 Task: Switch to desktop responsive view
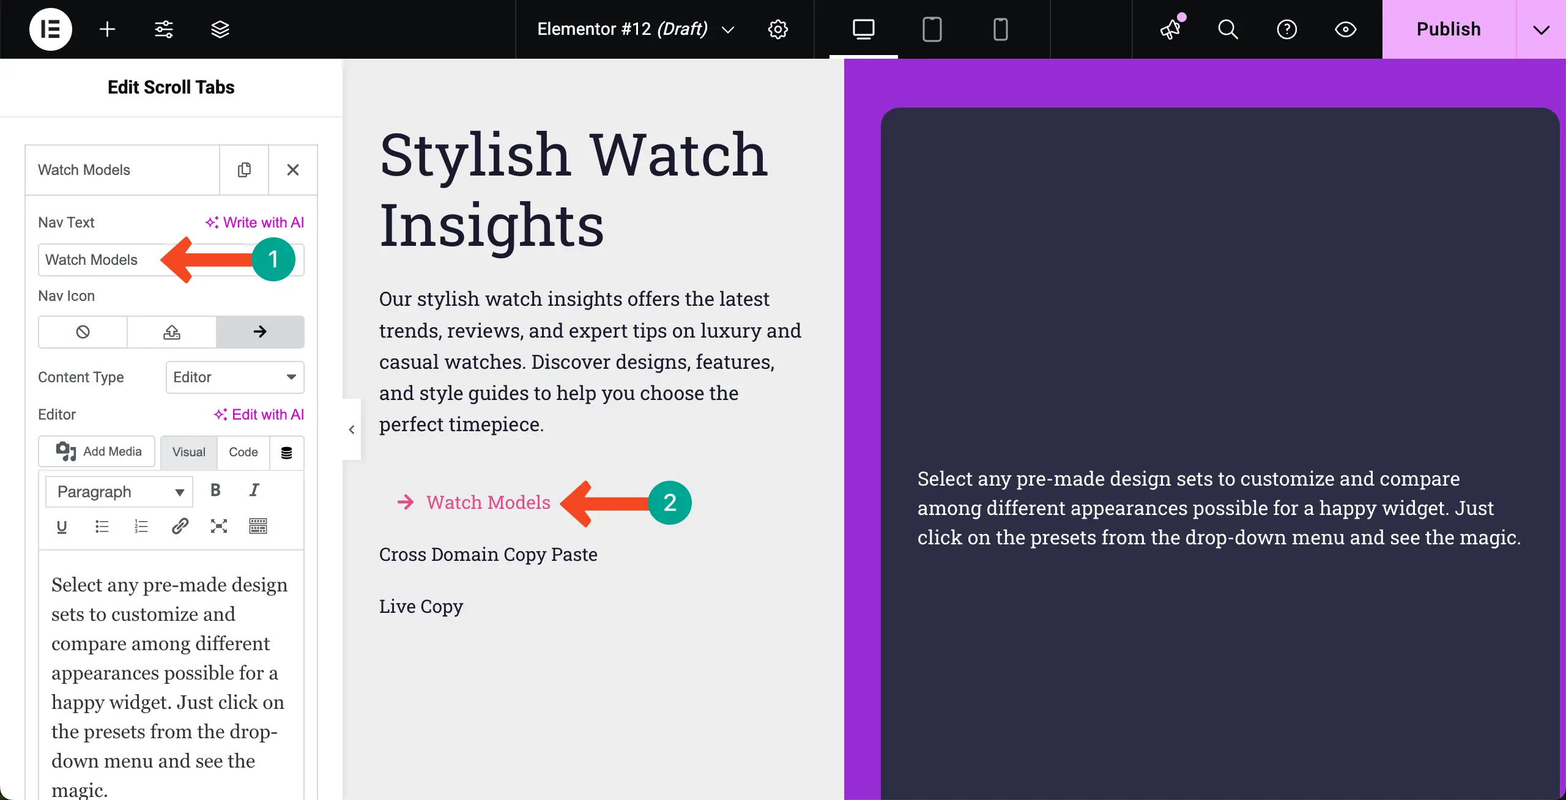[x=863, y=29]
